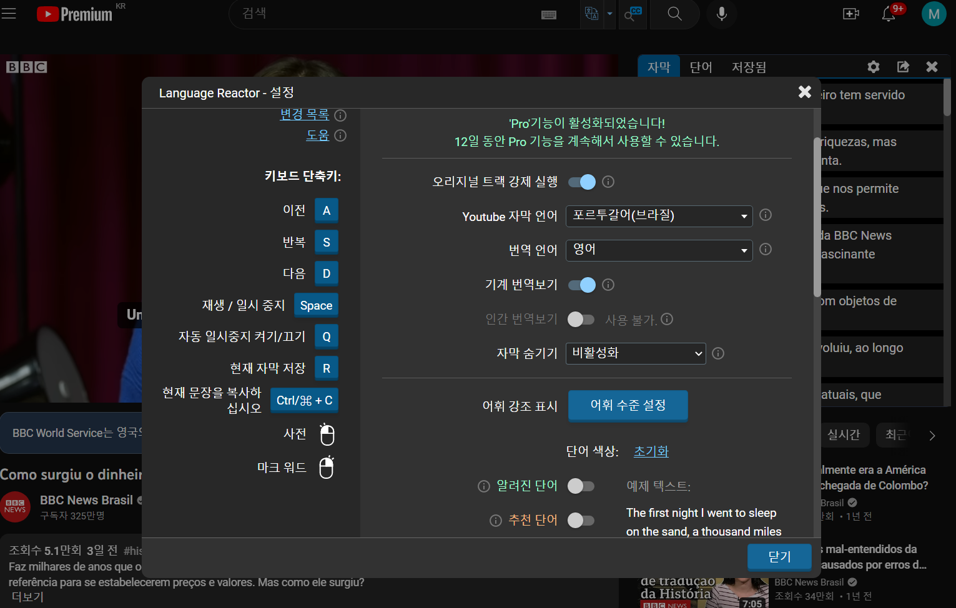Open 자막 숨기기 dropdown
The image size is (956, 608).
[636, 353]
